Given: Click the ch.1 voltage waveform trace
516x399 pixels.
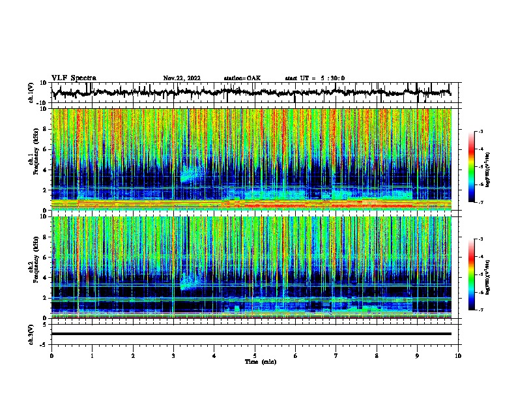Looking at the screenshot, I should pyautogui.click(x=251, y=93).
